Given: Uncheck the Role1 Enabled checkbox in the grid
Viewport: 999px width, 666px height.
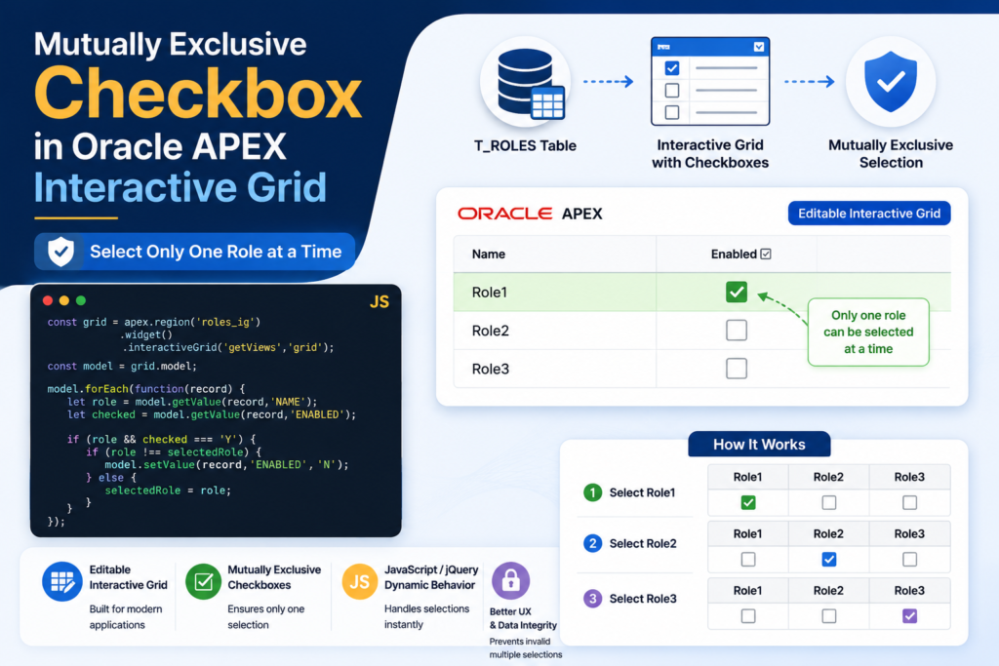Looking at the screenshot, I should click(737, 293).
